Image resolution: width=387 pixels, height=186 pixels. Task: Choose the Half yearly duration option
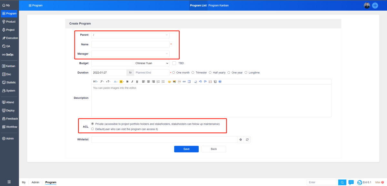click(210, 73)
